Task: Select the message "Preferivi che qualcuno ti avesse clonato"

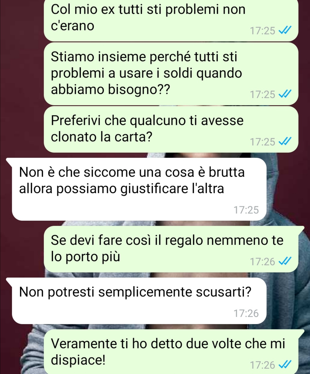Action: pyautogui.click(x=171, y=129)
